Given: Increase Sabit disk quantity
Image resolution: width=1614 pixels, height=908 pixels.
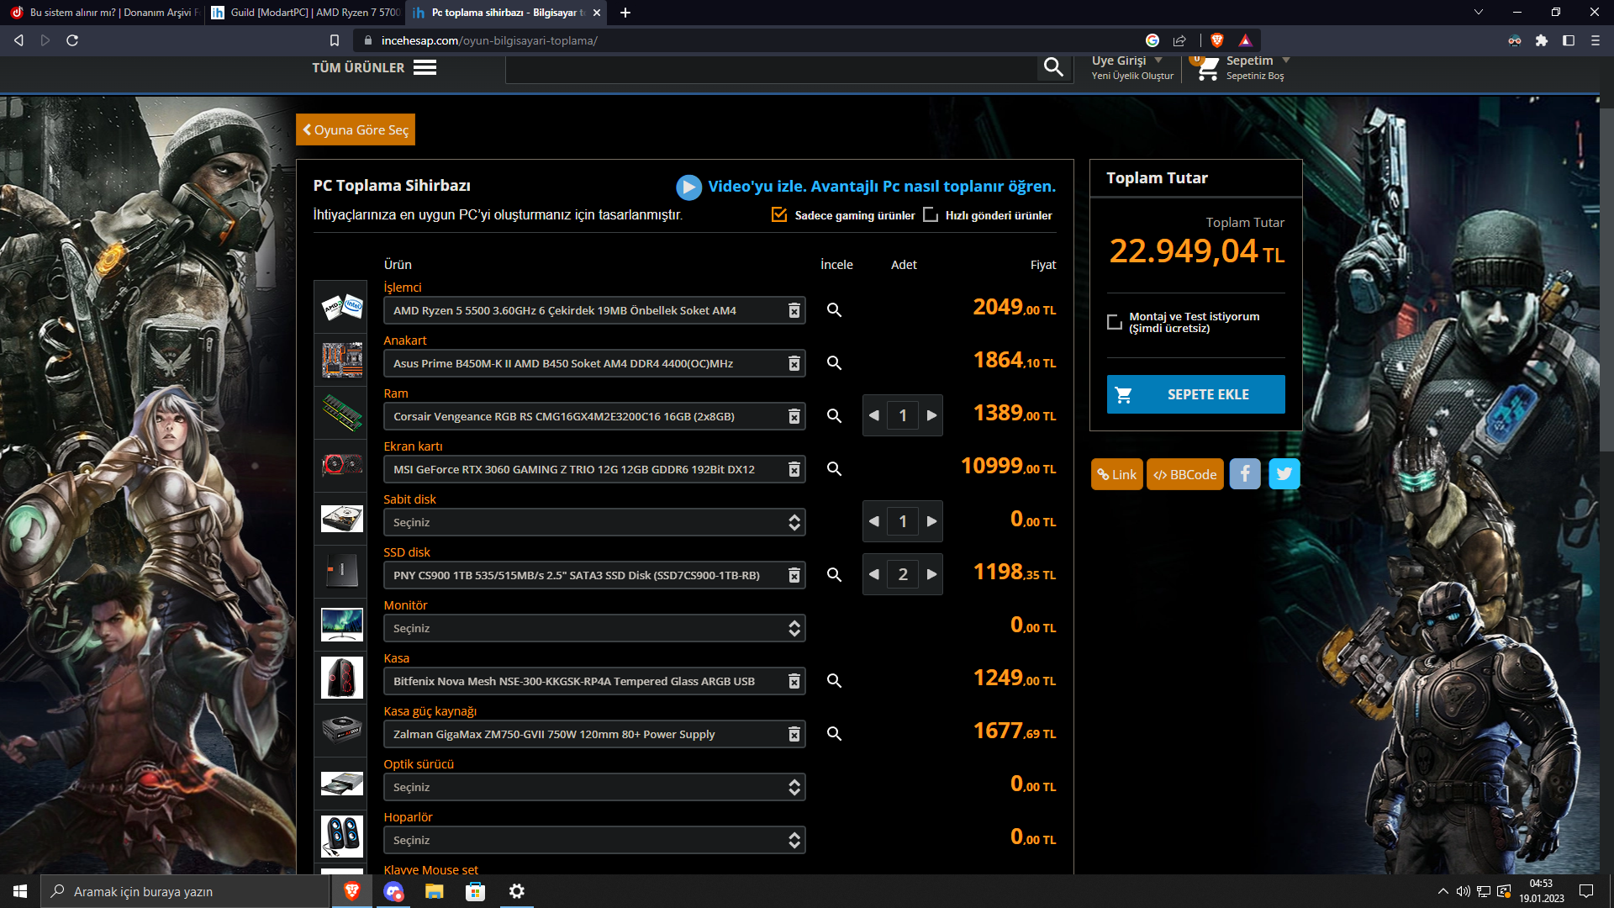Looking at the screenshot, I should [x=931, y=521].
